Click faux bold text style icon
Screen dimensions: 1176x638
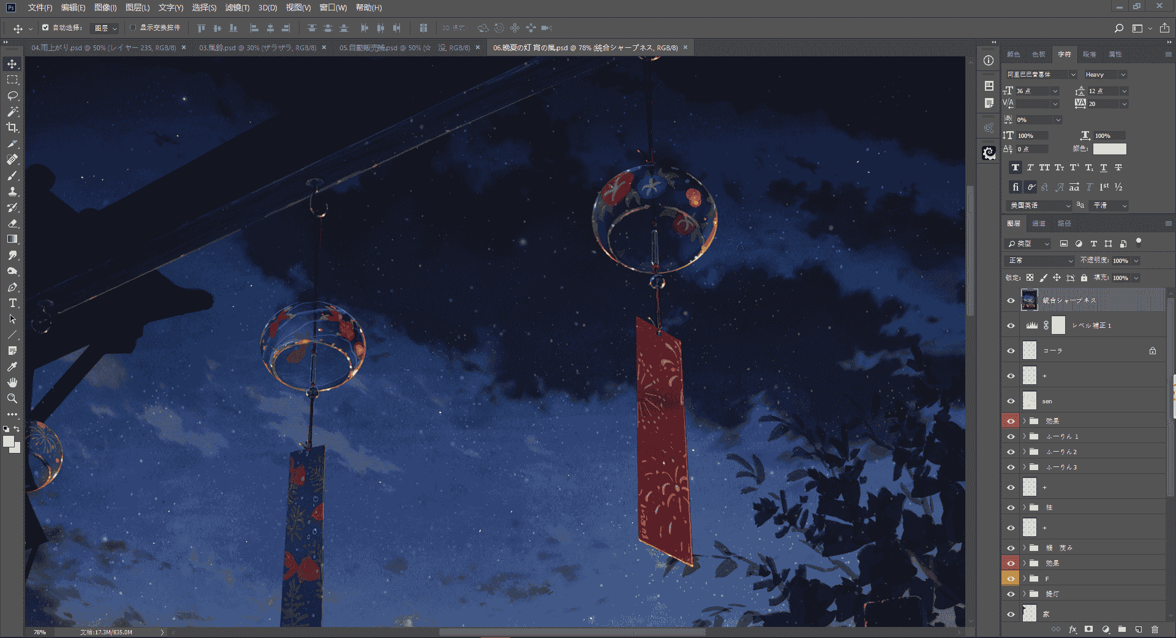(1016, 167)
